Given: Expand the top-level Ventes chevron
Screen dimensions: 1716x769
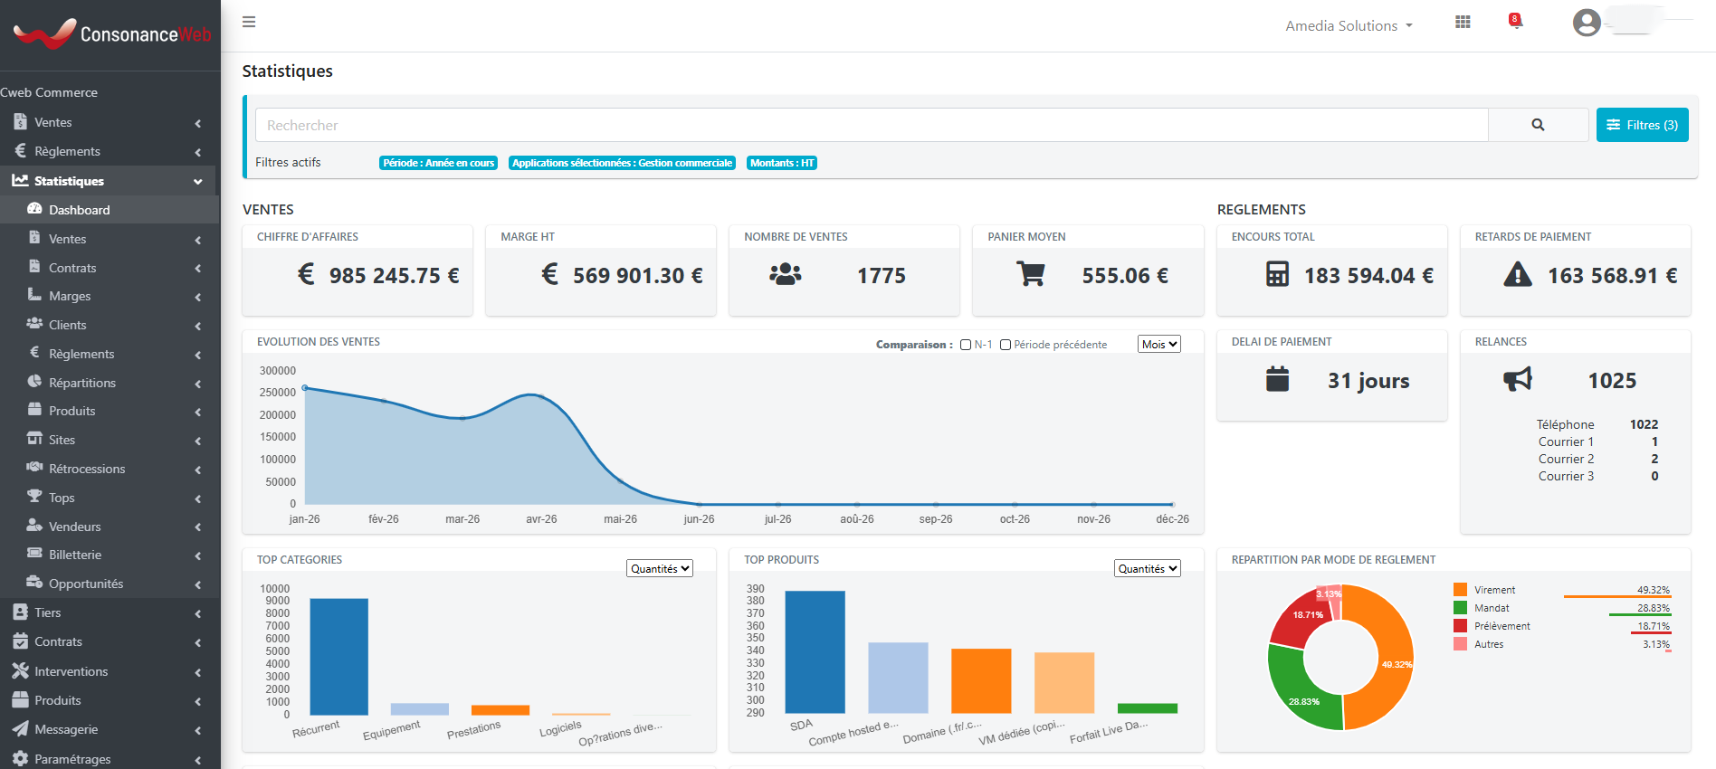Looking at the screenshot, I should point(197,123).
